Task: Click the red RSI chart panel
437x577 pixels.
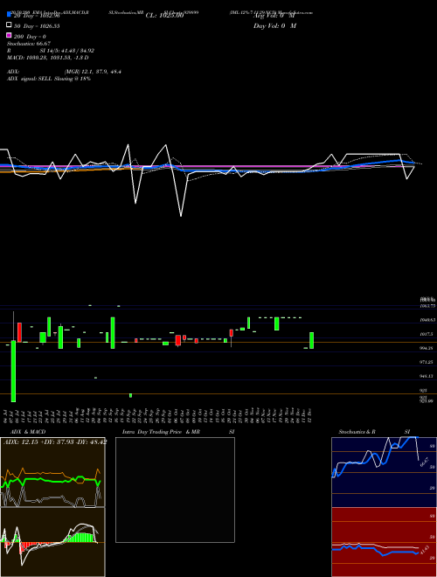Action: pos(384,542)
